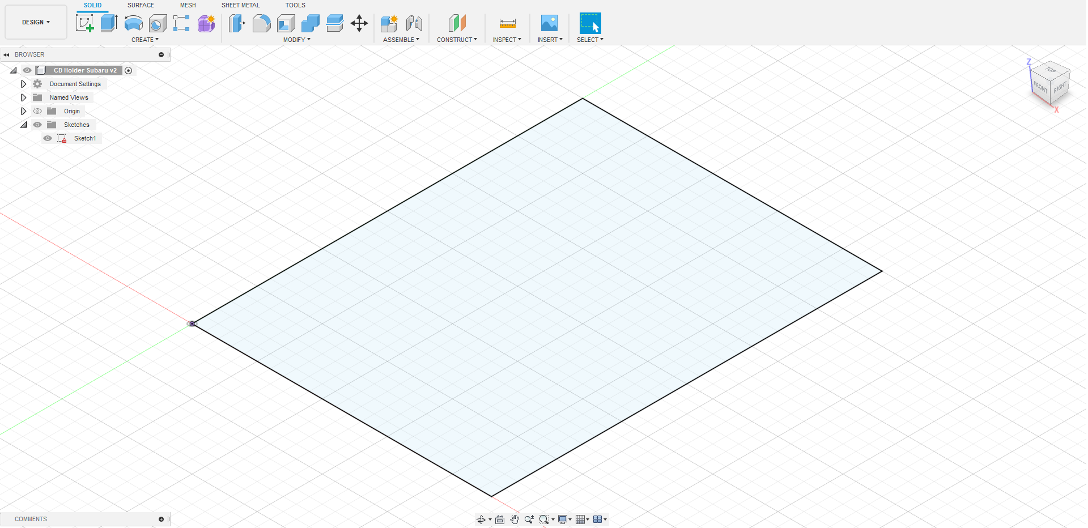Collapse the Sketches folder
The height and width of the screenshot is (528, 1088).
[x=24, y=125]
